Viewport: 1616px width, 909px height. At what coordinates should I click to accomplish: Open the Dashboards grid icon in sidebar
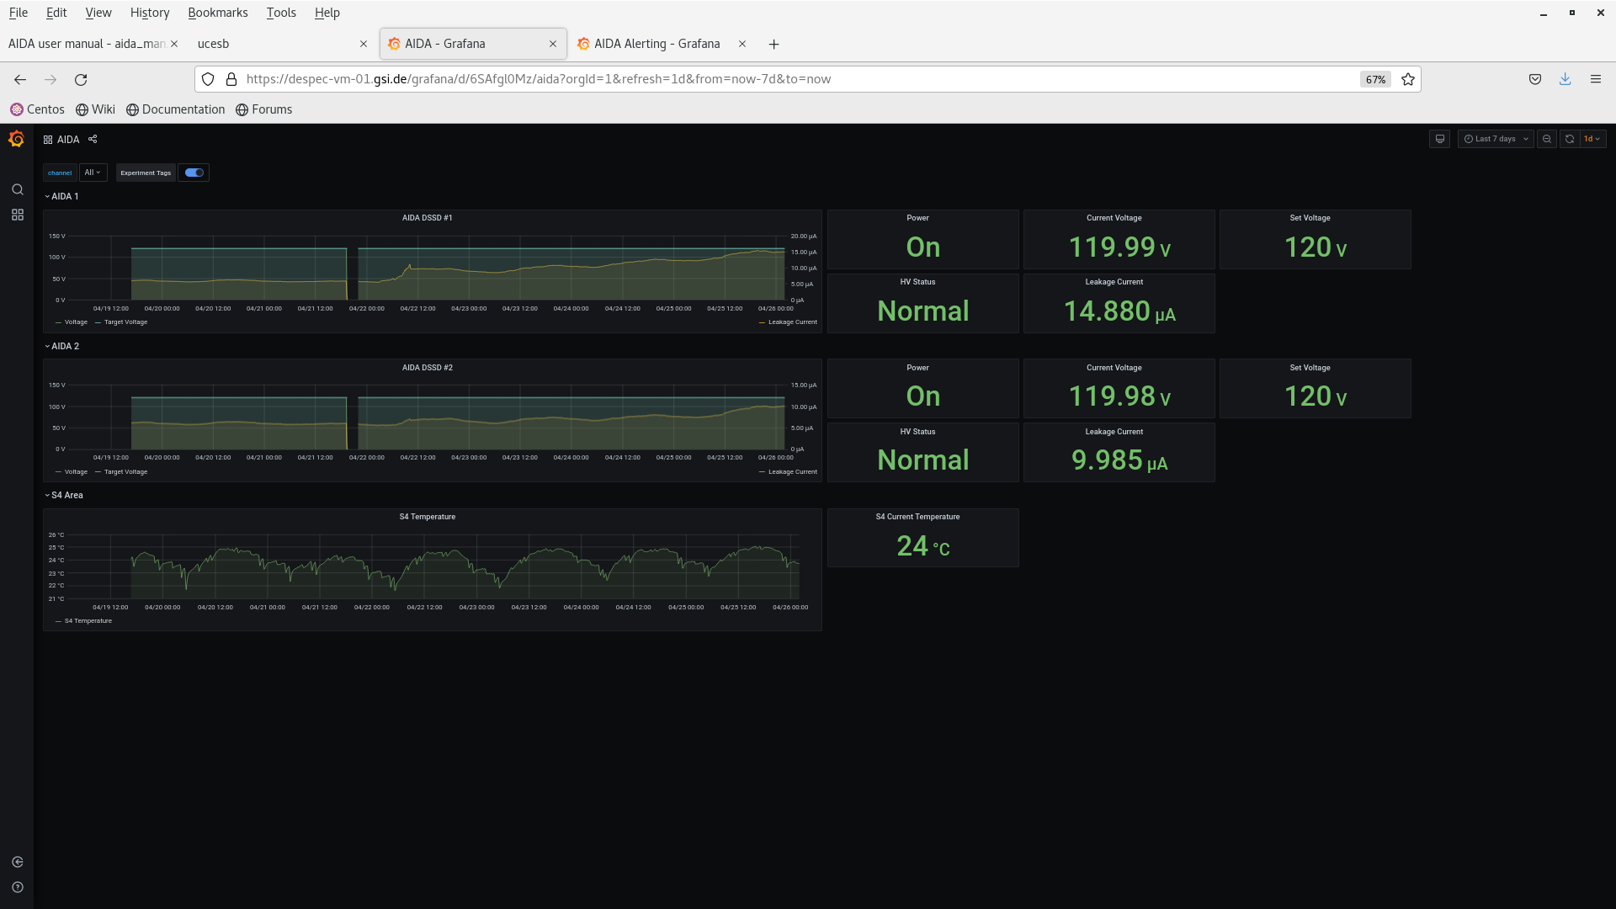pyautogui.click(x=17, y=215)
